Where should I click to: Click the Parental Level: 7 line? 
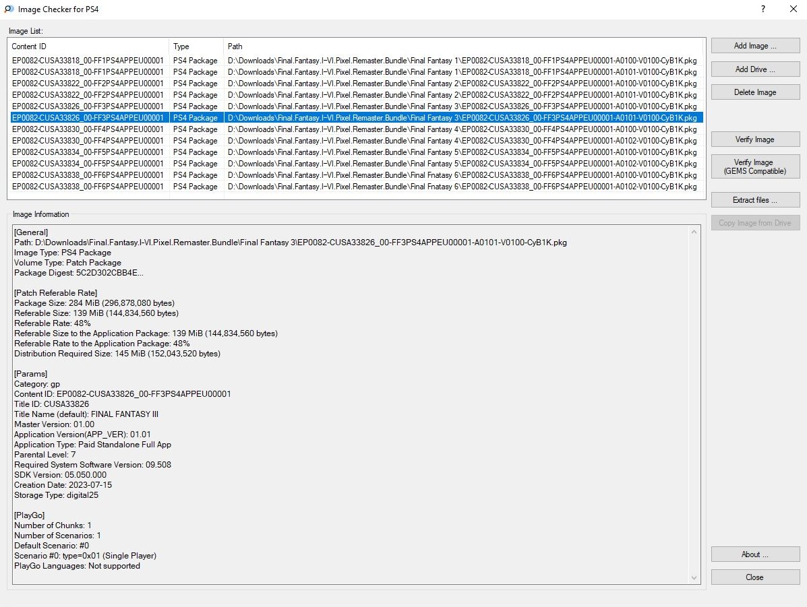(44, 455)
